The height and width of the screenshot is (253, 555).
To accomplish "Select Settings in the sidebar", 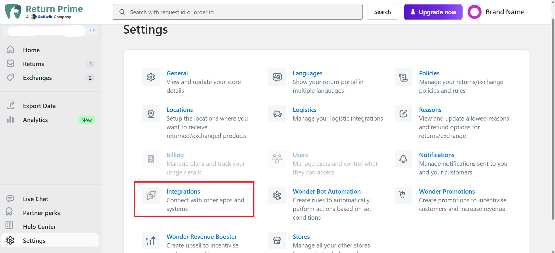I will (50, 241).
